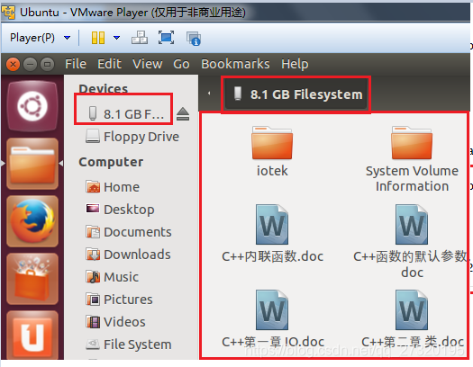Close the Nautilus window with orange button
This screenshot has height=367, width=473.
pos(13,64)
